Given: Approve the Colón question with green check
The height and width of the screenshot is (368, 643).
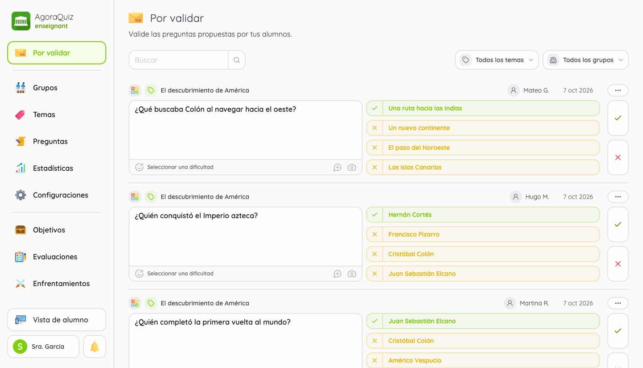Looking at the screenshot, I should (x=618, y=118).
